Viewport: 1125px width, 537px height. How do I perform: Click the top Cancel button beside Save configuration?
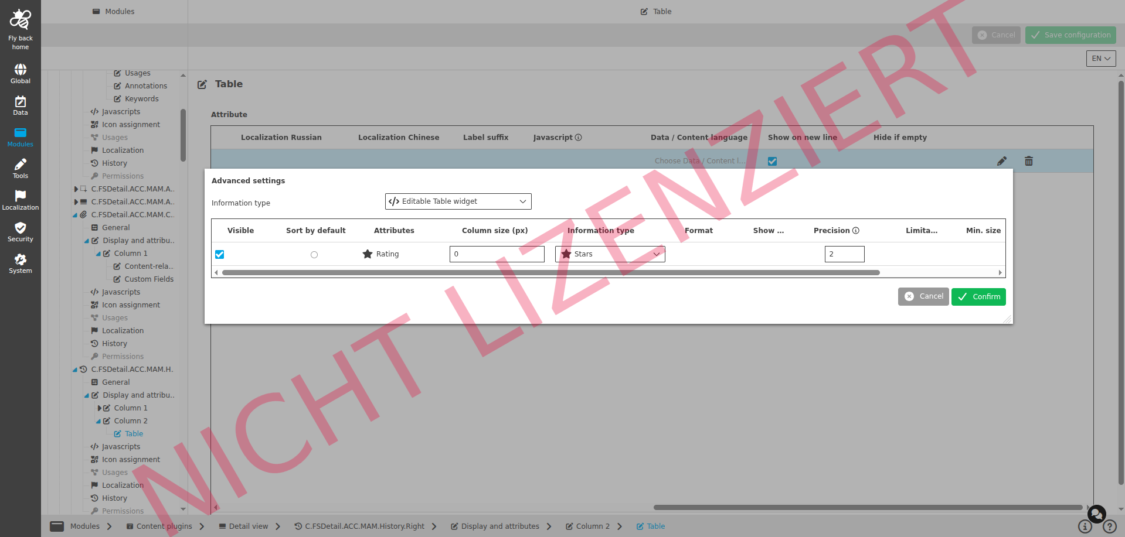(996, 35)
